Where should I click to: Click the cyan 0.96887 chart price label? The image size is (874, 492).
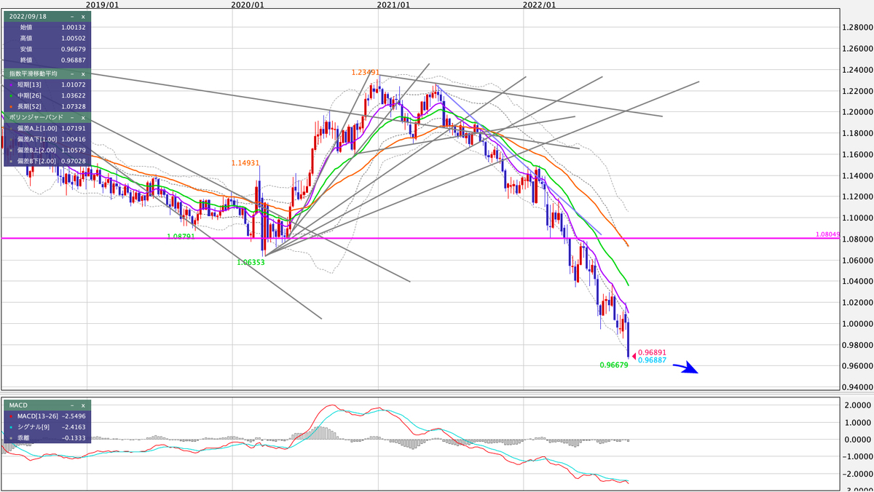pyautogui.click(x=652, y=360)
